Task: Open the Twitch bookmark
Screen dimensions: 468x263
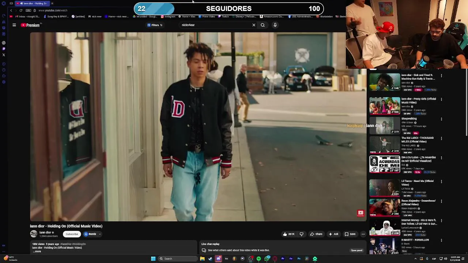Action: pos(223,16)
